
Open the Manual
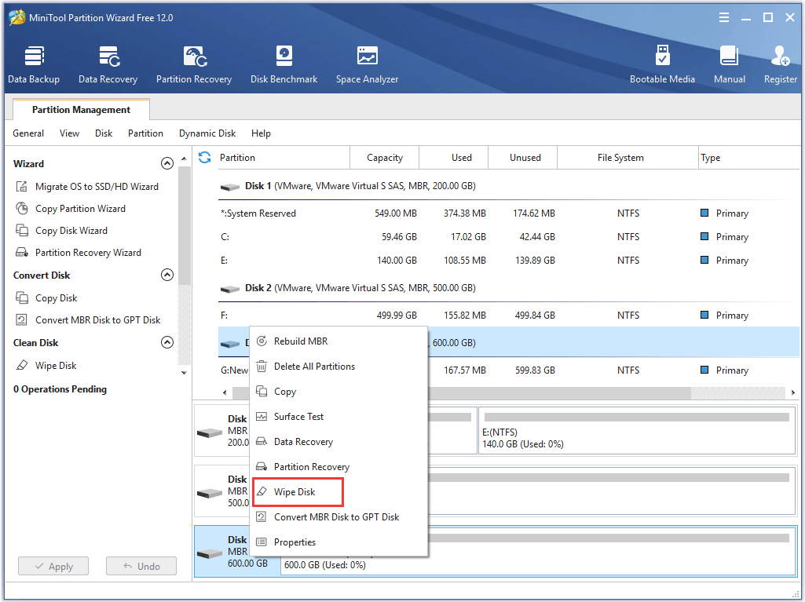pyautogui.click(x=730, y=64)
